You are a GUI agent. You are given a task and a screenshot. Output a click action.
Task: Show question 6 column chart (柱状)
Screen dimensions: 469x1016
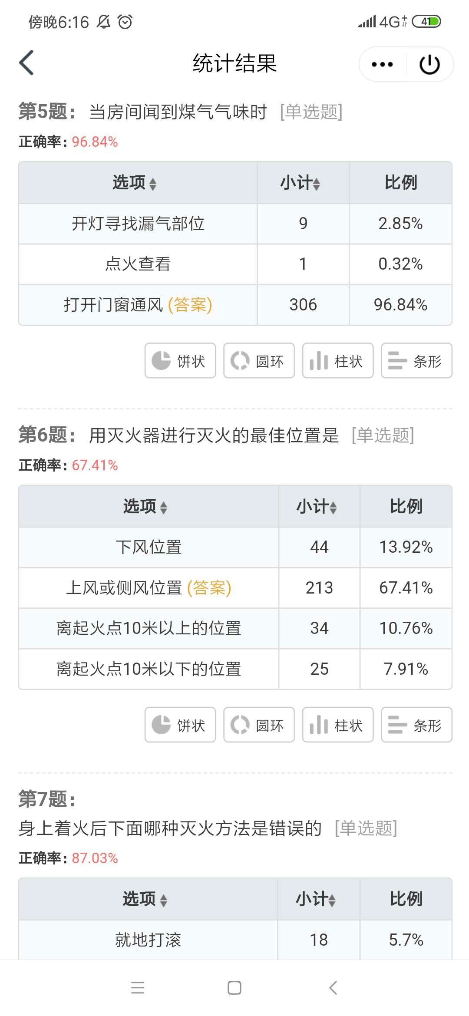(x=338, y=725)
